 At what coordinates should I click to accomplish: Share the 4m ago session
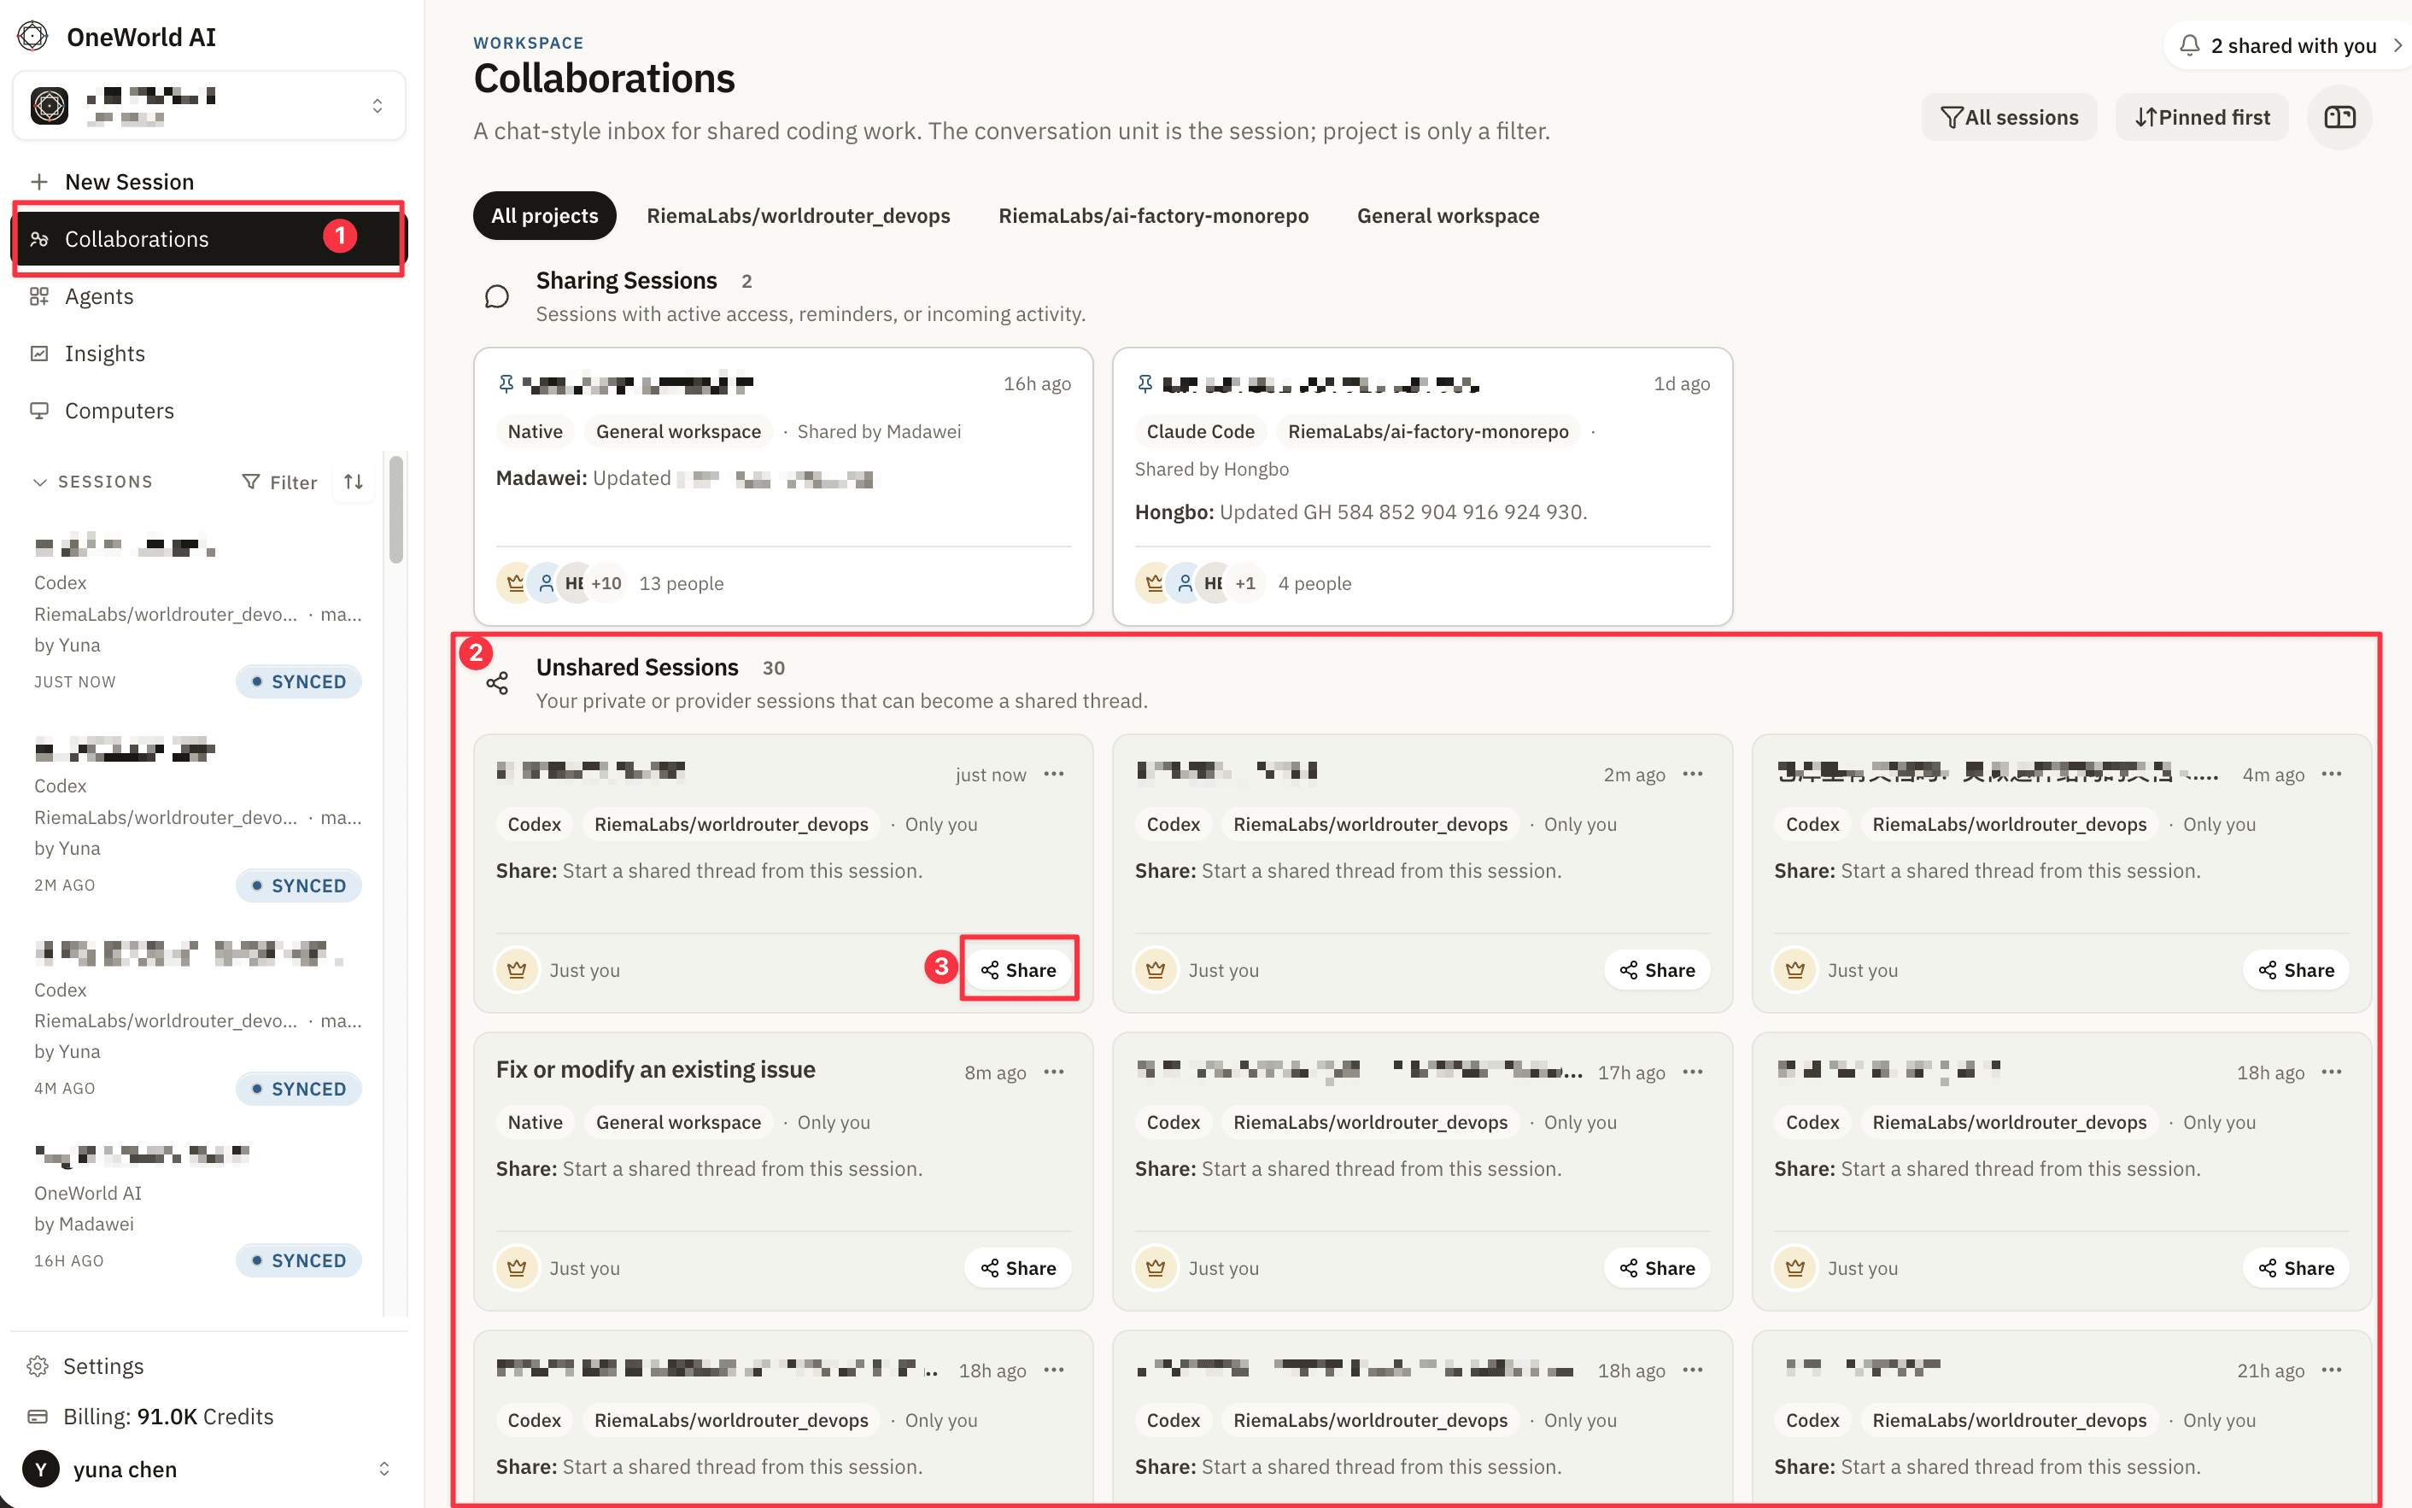pos(2297,969)
